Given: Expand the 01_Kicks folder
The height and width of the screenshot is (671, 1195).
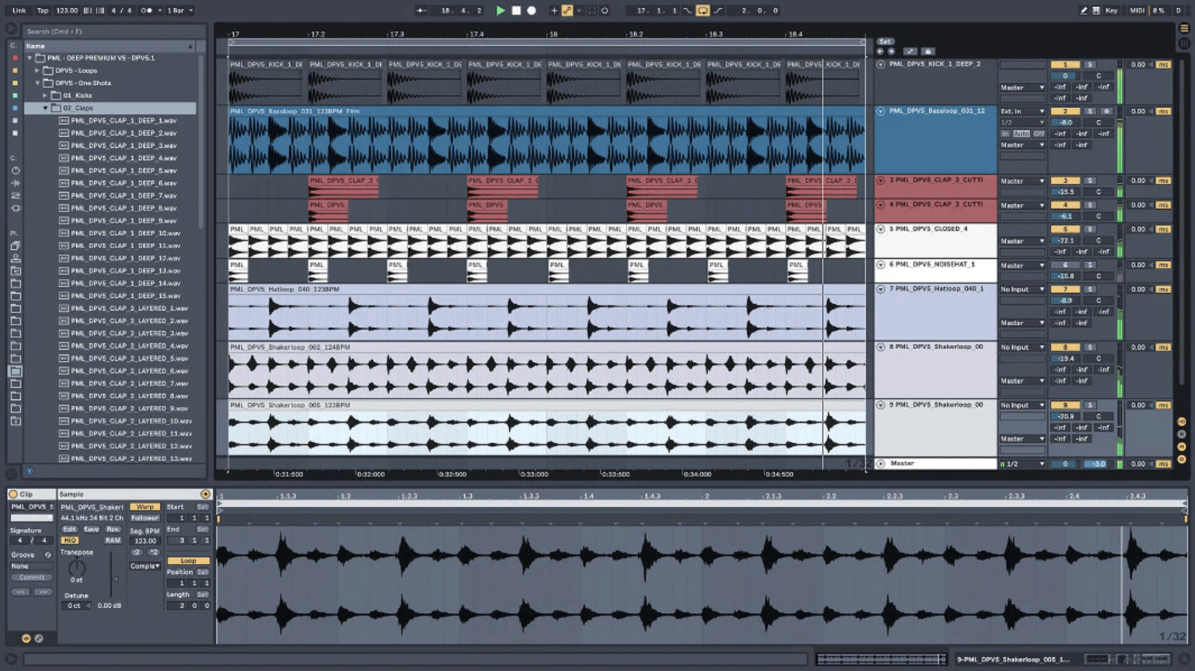Looking at the screenshot, I should (45, 95).
